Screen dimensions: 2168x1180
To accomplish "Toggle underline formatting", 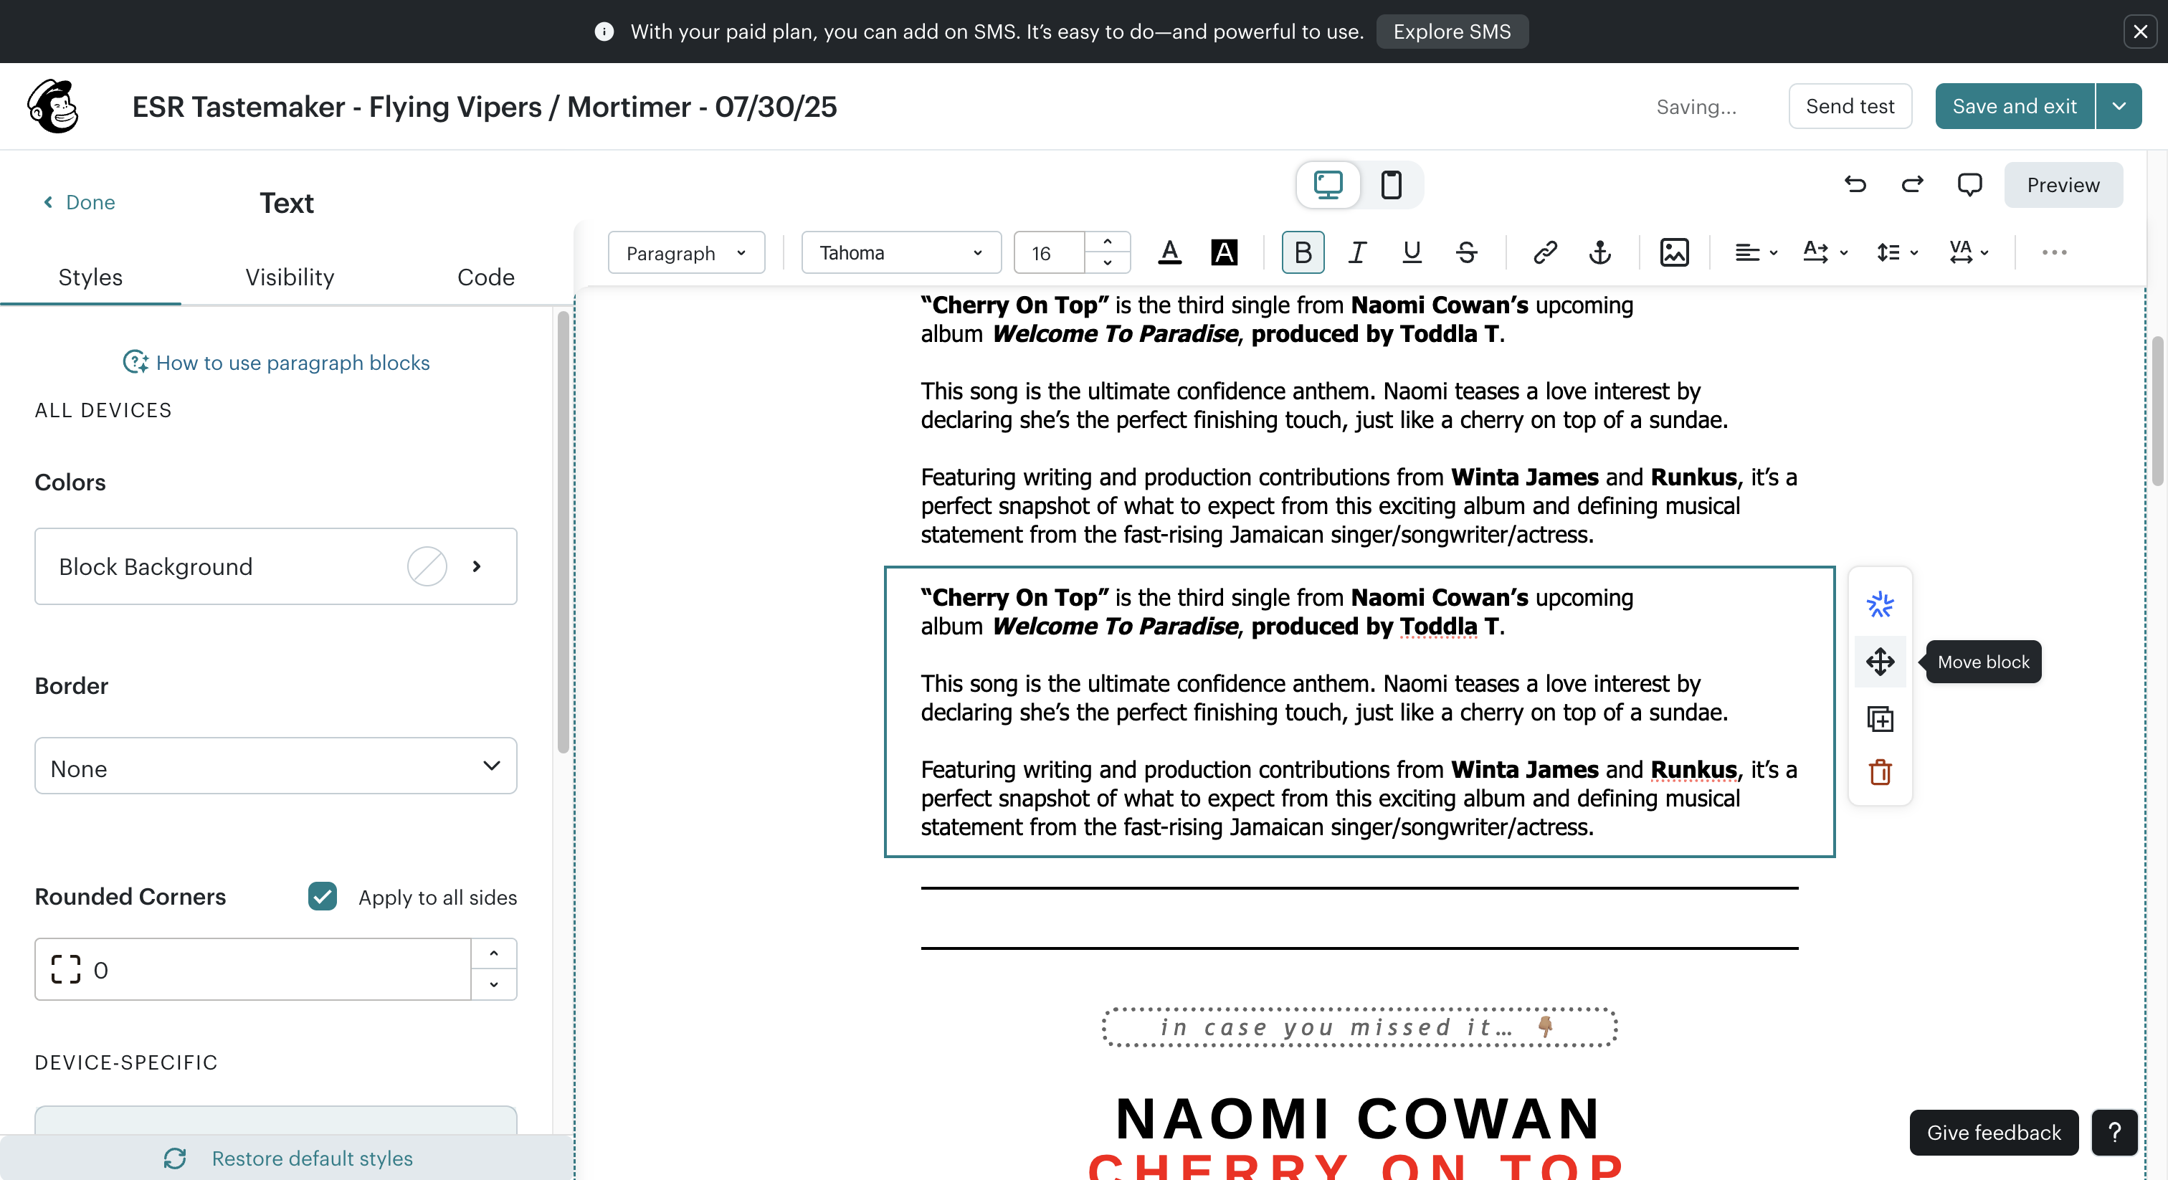I will (x=1412, y=252).
